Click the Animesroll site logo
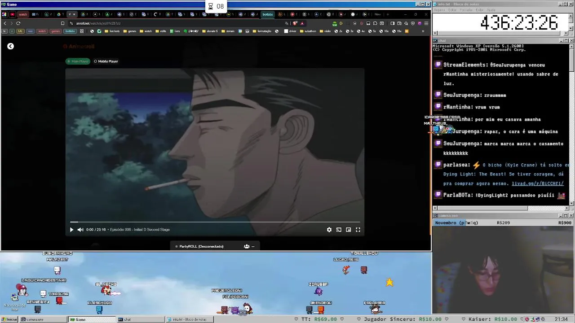 (x=79, y=46)
